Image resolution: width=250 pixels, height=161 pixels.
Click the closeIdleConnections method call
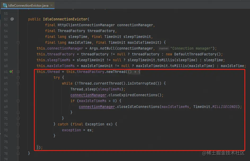tap(138, 107)
